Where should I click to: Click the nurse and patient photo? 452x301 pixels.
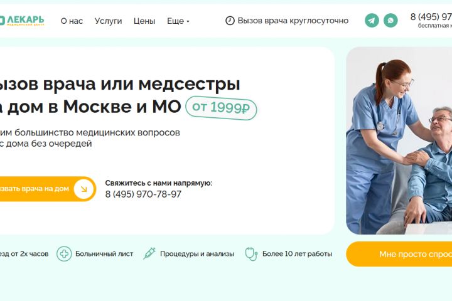click(x=399, y=140)
